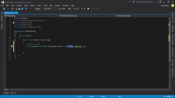Save Program.cs using the Save icon
This screenshot has width=175, height=98.
pos(19,9)
